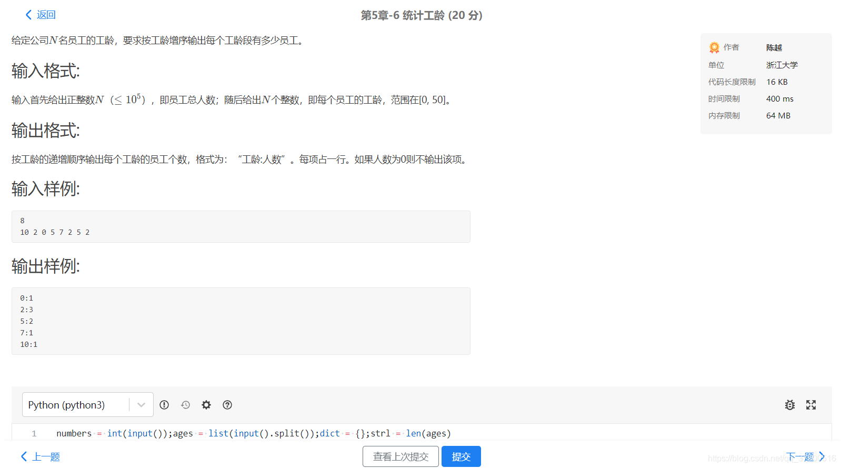Click the back chevron icon next to 返回

pyautogui.click(x=28, y=15)
